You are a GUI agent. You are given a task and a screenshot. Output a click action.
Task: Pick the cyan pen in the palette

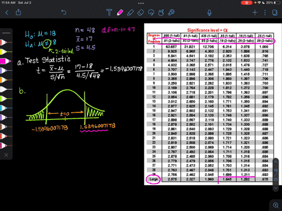point(6,108)
